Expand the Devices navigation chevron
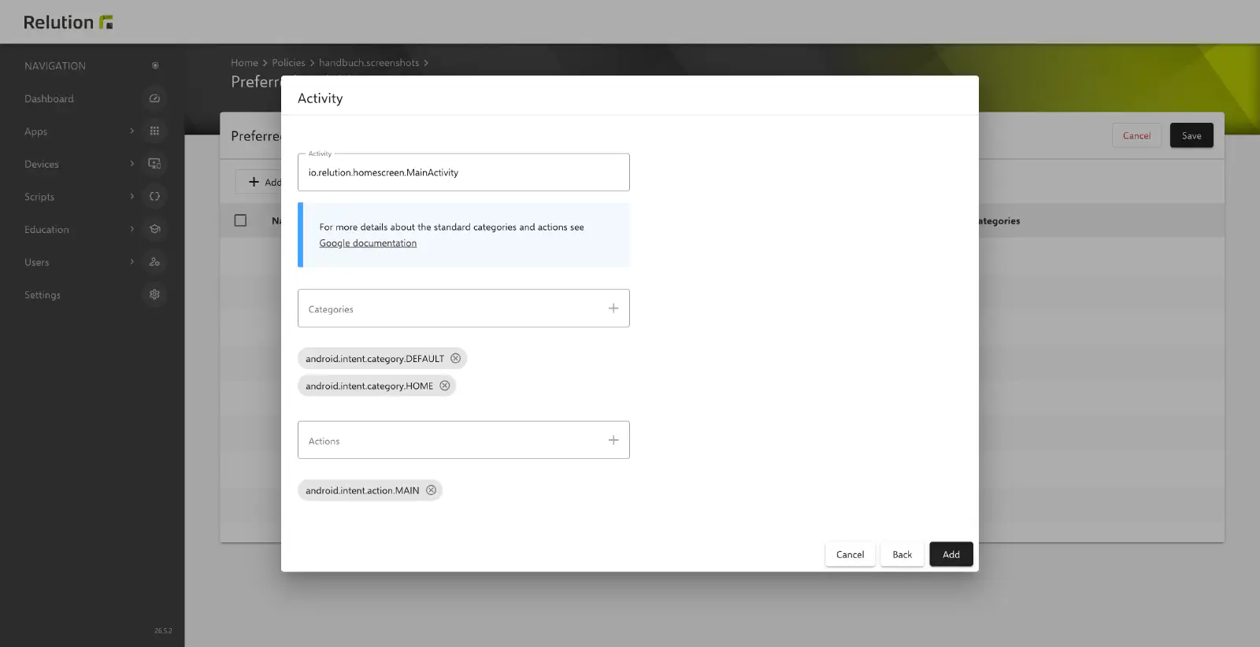This screenshot has width=1260, height=647. click(x=132, y=164)
